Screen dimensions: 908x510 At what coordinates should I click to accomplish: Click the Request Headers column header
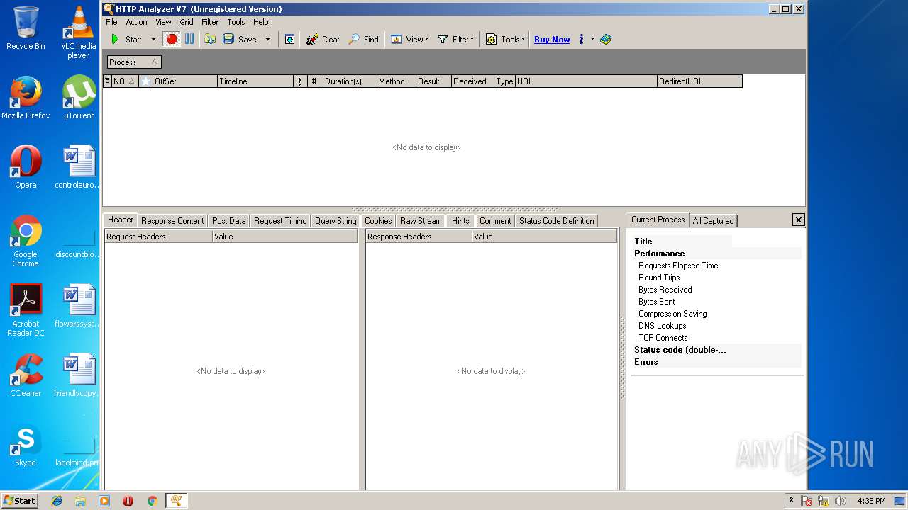(x=158, y=237)
